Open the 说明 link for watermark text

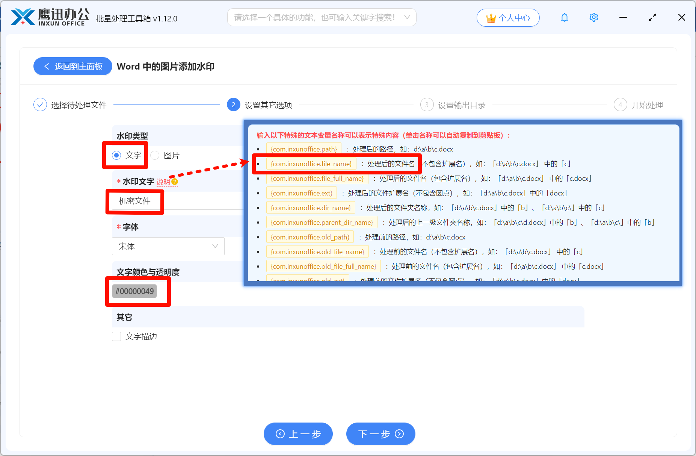[163, 182]
